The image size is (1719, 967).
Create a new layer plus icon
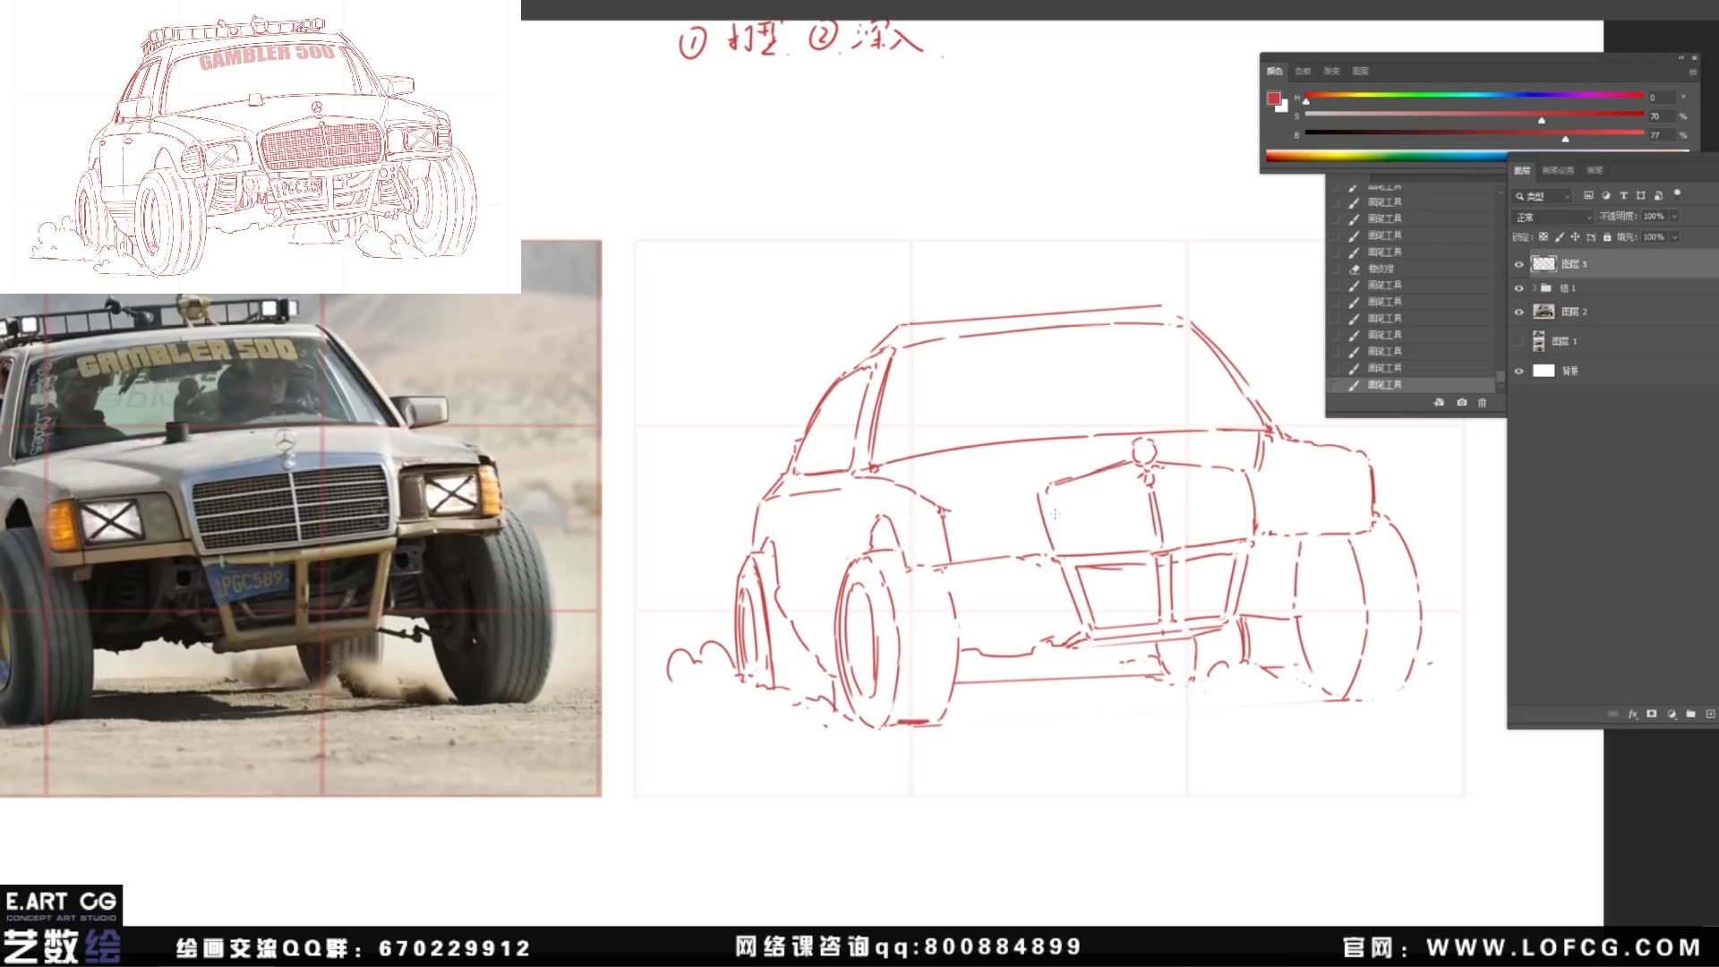point(1710,715)
